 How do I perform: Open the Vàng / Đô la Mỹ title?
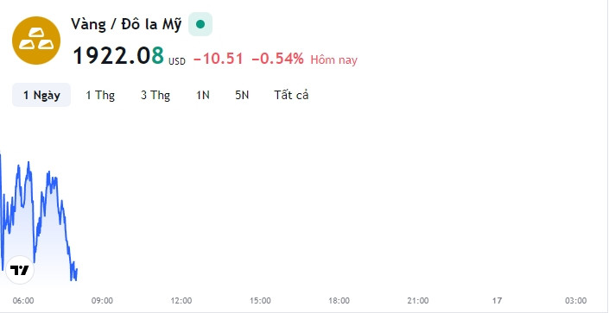coord(126,24)
